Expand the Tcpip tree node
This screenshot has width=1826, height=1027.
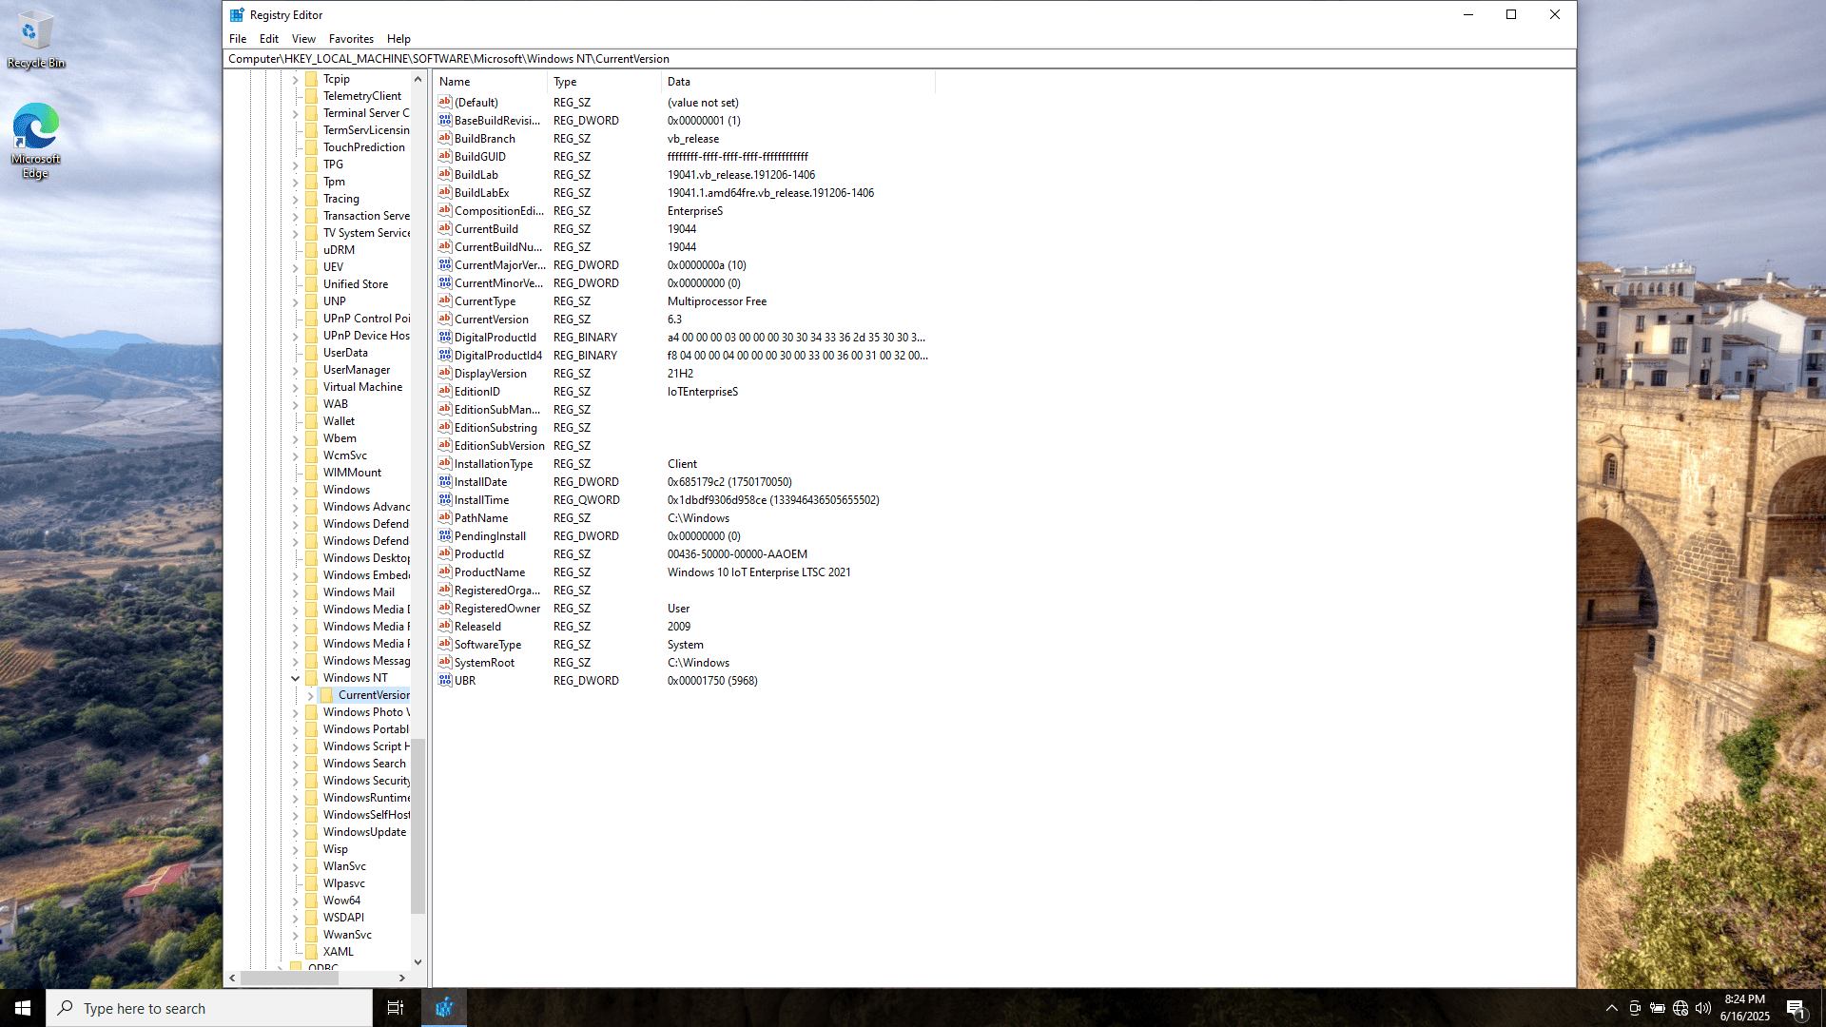(296, 79)
